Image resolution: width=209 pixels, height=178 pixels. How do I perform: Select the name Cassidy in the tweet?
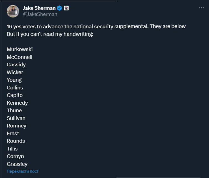coord(16,65)
